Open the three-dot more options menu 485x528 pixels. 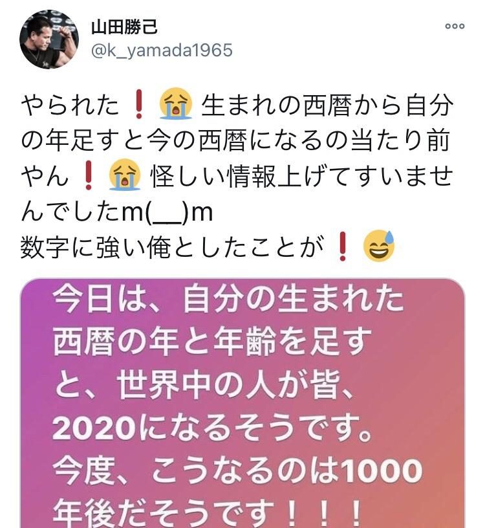pyautogui.click(x=455, y=27)
